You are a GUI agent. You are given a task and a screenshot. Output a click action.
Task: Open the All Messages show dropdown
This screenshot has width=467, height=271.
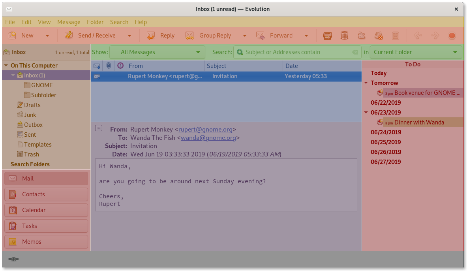pos(157,52)
